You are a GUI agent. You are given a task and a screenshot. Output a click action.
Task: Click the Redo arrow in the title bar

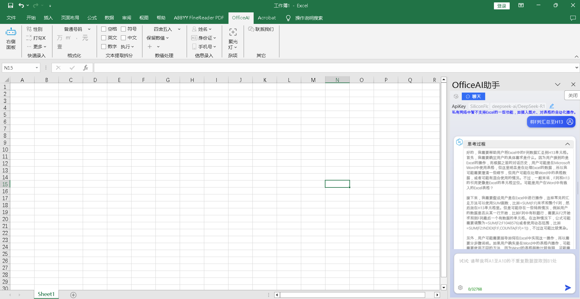(35, 5)
